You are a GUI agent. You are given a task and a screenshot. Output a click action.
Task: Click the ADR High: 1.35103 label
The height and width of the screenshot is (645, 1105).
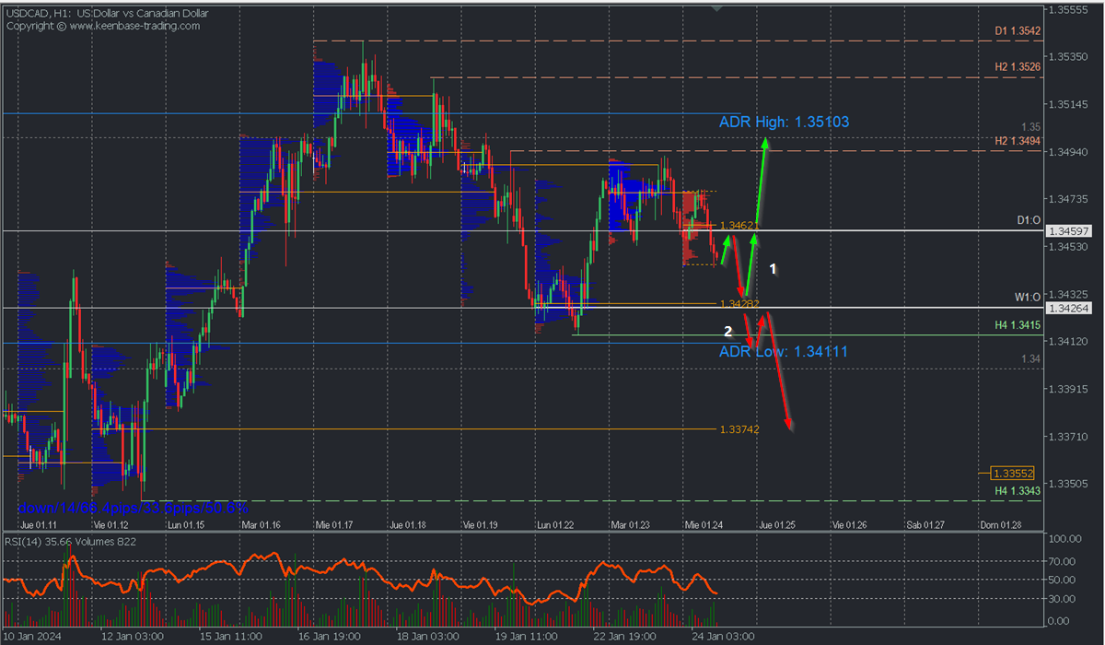pos(784,122)
